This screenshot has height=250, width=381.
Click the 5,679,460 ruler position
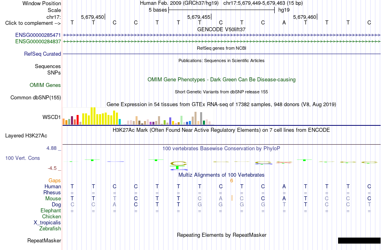[x=304, y=17]
